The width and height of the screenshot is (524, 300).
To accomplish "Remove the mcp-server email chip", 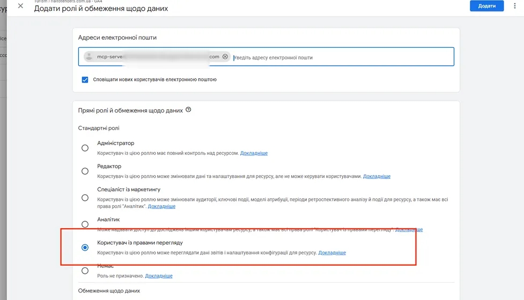I will [225, 57].
